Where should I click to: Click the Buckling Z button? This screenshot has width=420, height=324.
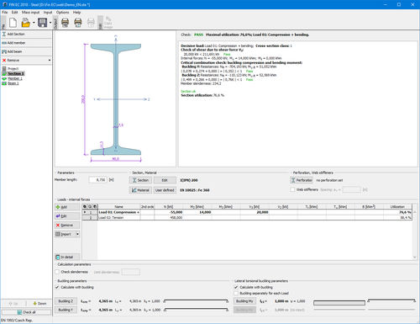[66, 301]
